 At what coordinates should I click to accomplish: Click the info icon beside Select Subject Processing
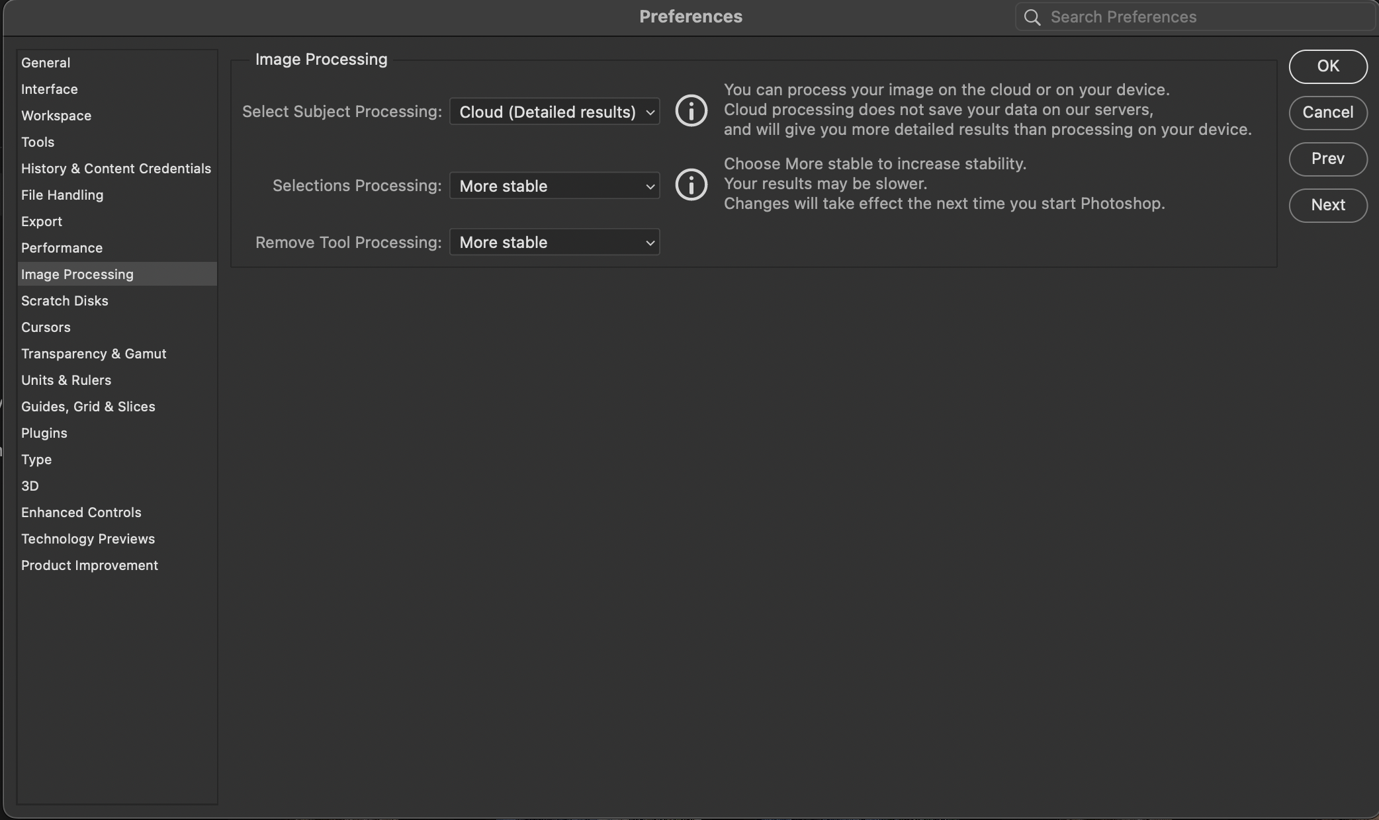pos(691,111)
